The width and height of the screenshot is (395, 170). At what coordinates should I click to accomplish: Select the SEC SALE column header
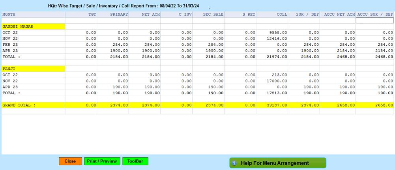pyautogui.click(x=213, y=14)
